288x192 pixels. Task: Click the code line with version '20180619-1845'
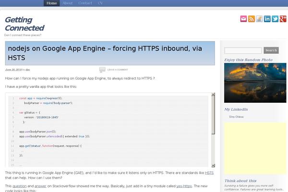click(41, 117)
